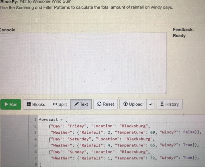This screenshot has height=167, width=205.
Task: Click Rainfall value 1 on line 7
Action: point(109,158)
